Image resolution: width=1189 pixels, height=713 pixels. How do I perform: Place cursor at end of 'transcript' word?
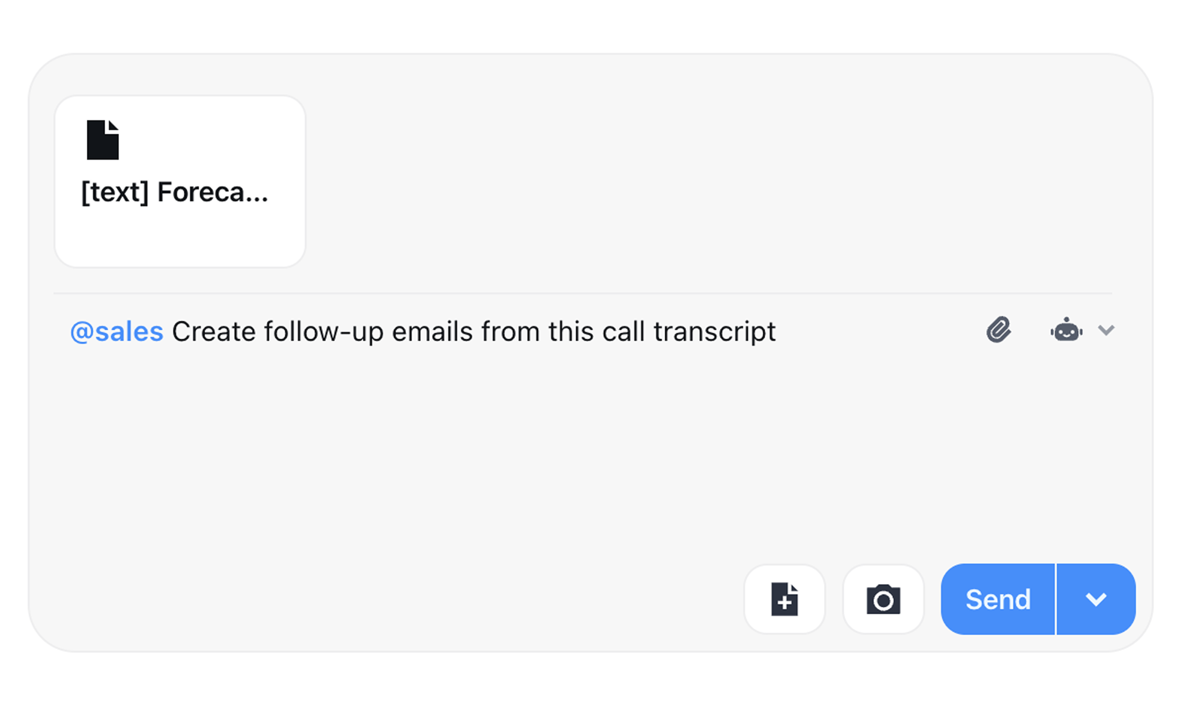click(776, 332)
